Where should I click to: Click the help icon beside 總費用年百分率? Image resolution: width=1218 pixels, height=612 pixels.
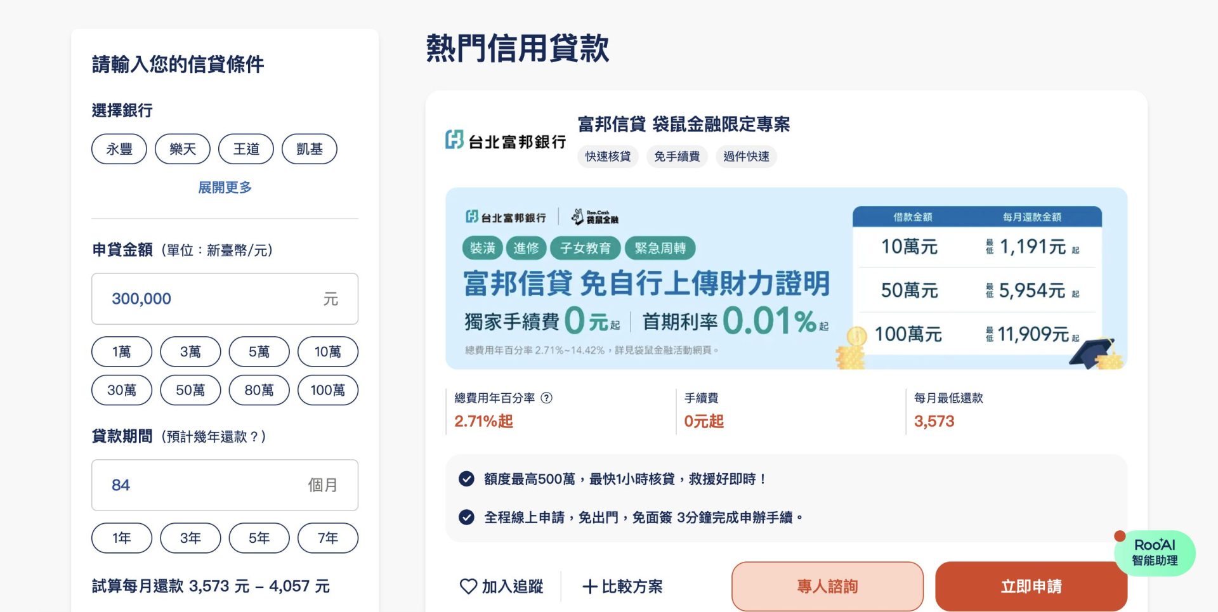coord(546,398)
